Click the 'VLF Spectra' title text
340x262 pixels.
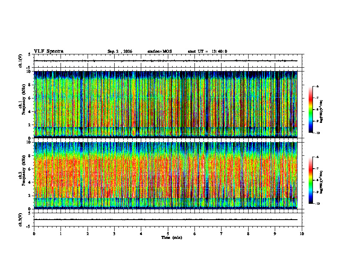49,51
